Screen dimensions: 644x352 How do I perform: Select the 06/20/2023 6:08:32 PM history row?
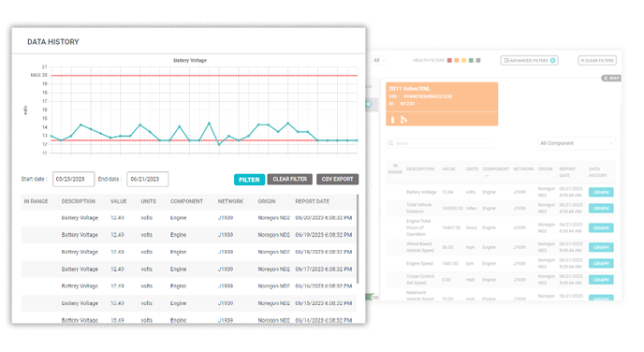[x=189, y=218]
